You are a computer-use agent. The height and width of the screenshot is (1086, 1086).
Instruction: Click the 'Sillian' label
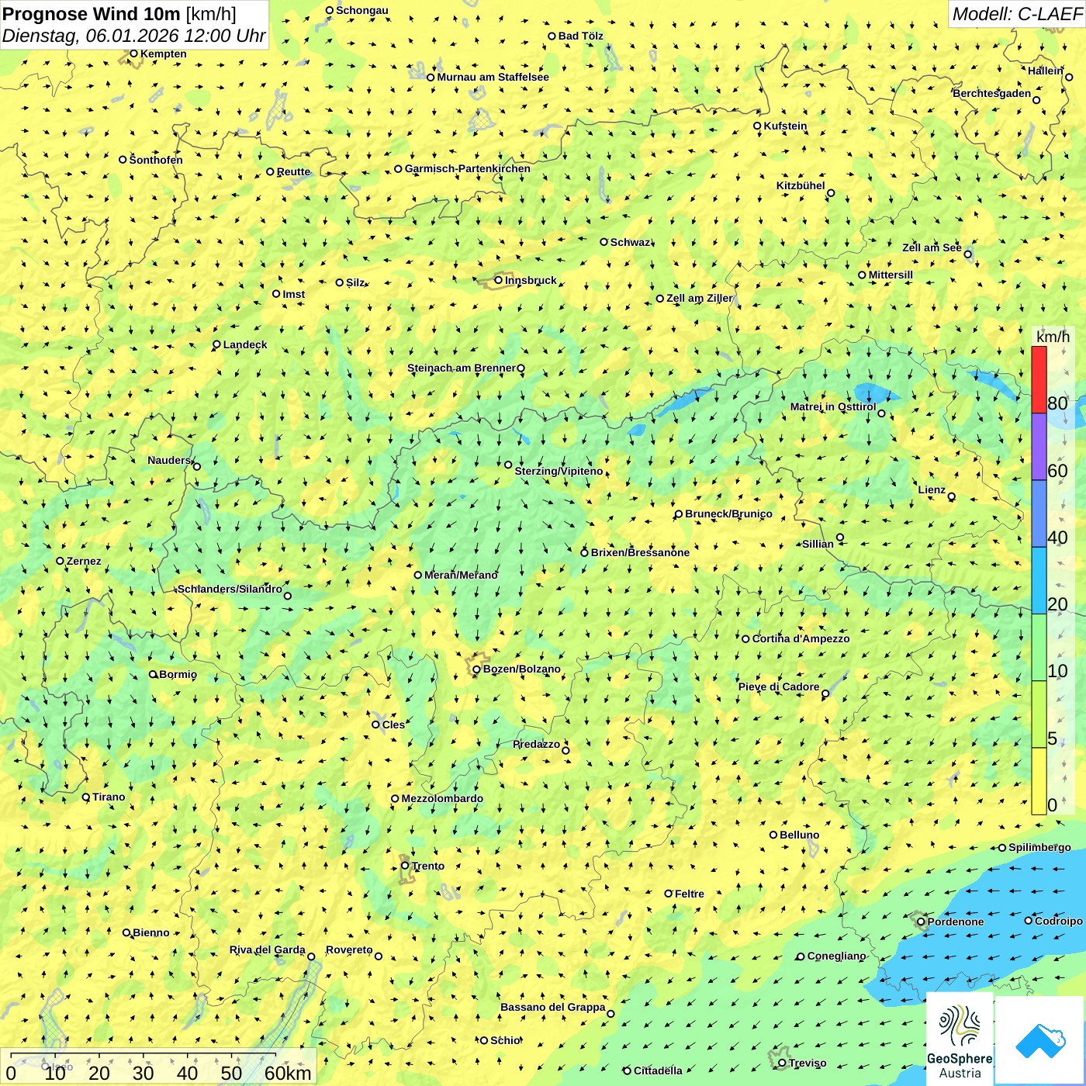coord(818,544)
